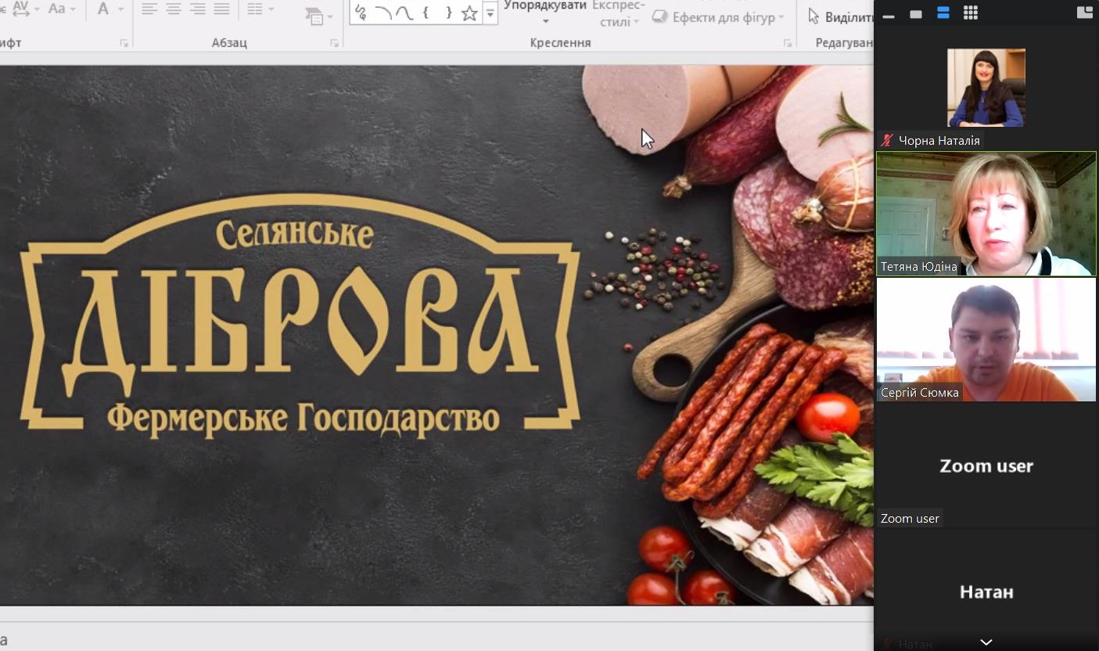Select Сергій Сюмка's video thumbnail
The width and height of the screenshot is (1099, 651).
point(986,340)
